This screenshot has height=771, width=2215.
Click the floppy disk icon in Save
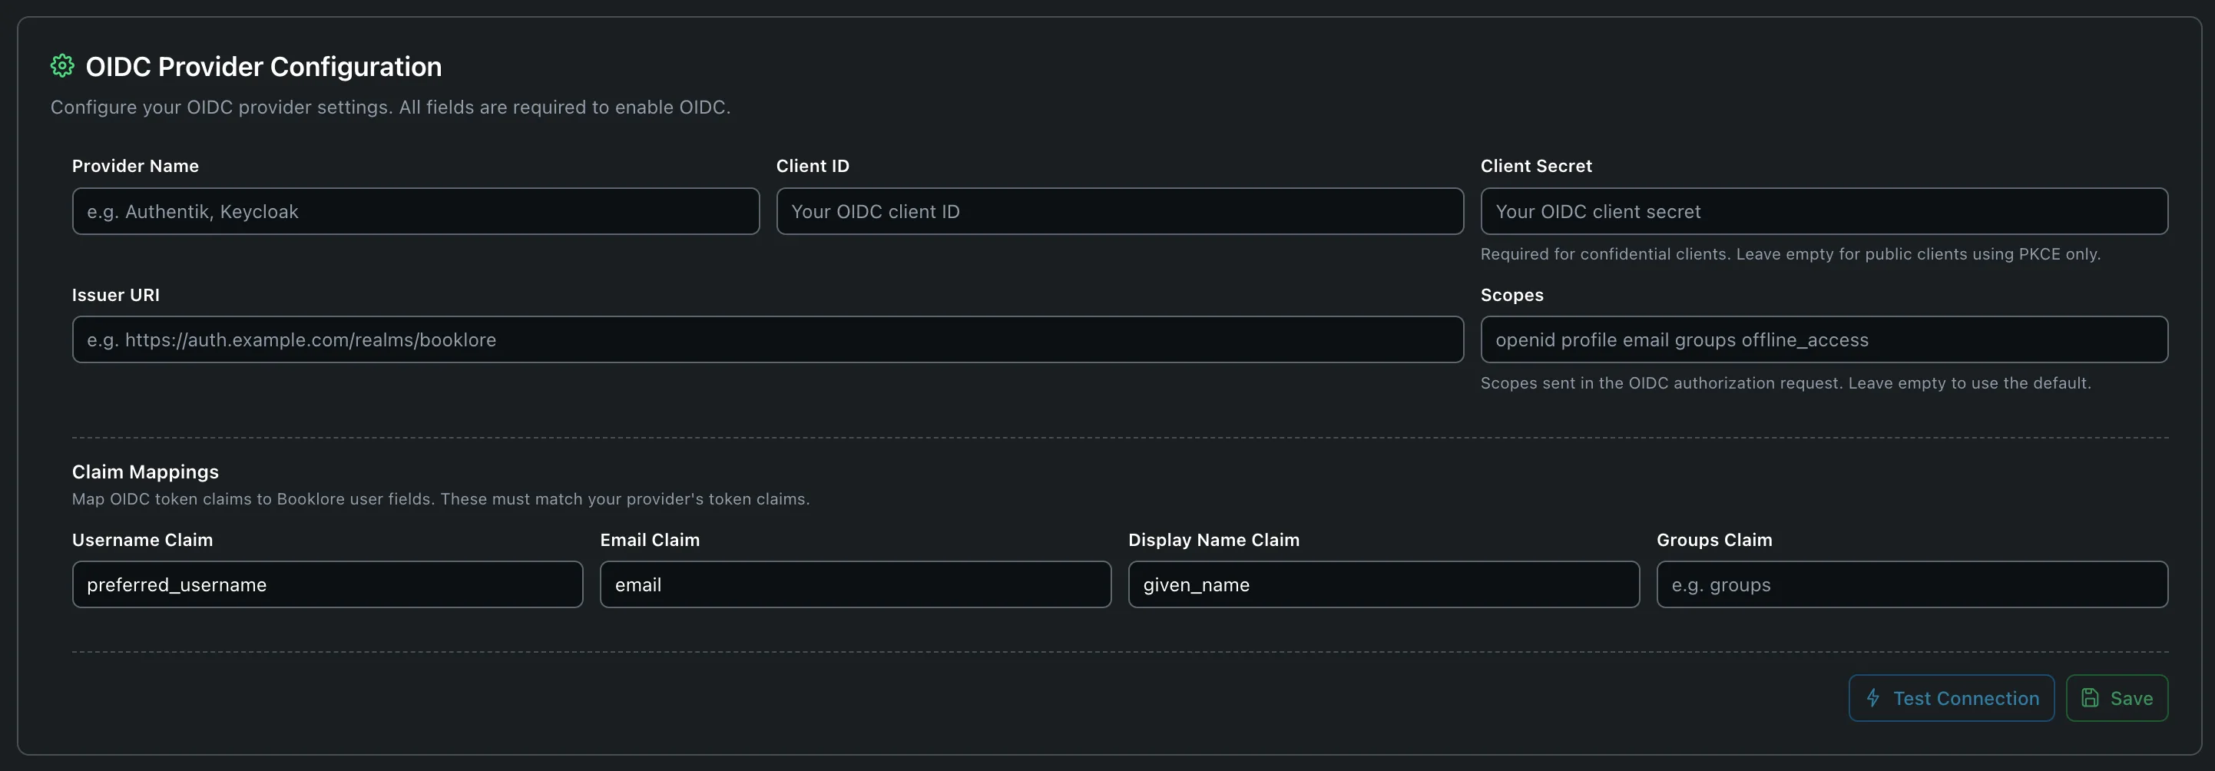[2090, 698]
